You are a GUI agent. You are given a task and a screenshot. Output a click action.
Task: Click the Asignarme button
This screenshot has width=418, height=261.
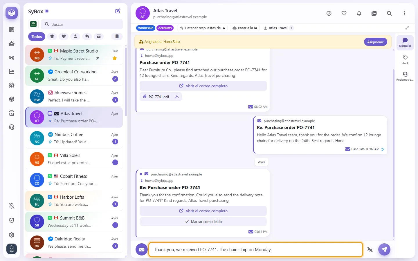(375, 42)
